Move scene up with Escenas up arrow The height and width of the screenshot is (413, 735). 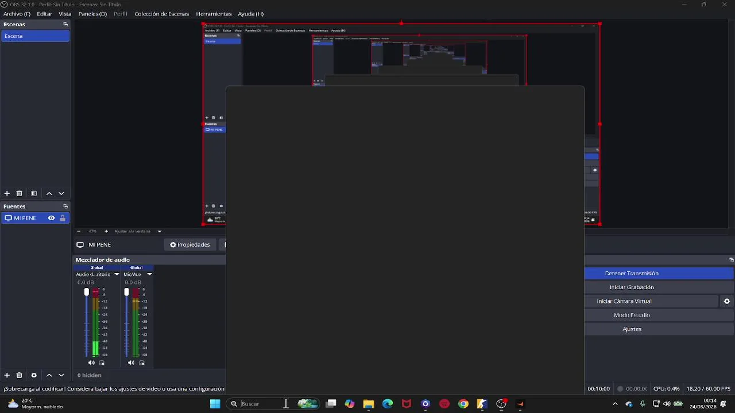coord(49,194)
